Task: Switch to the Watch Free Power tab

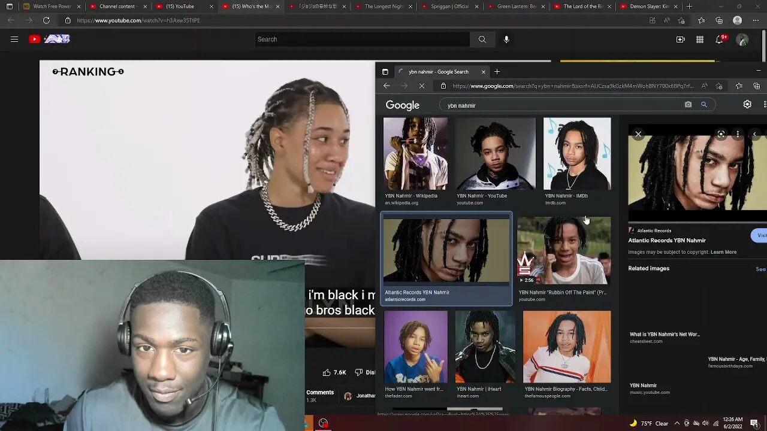Action: tap(51, 7)
